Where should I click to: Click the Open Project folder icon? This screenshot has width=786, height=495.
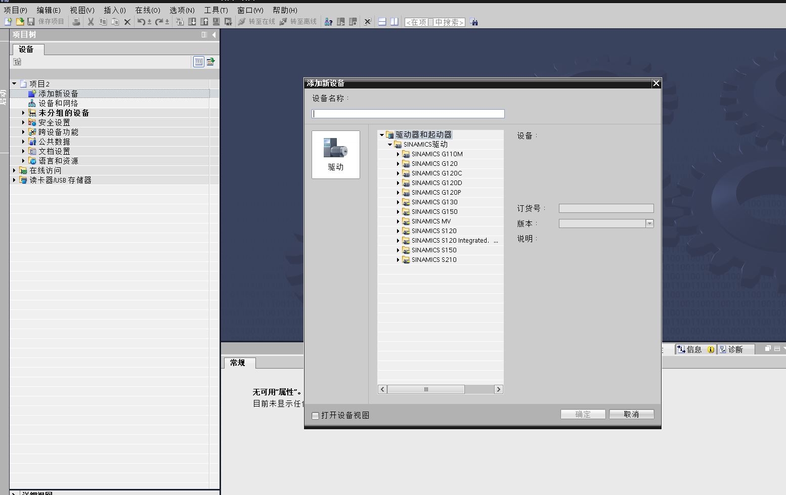[20, 21]
